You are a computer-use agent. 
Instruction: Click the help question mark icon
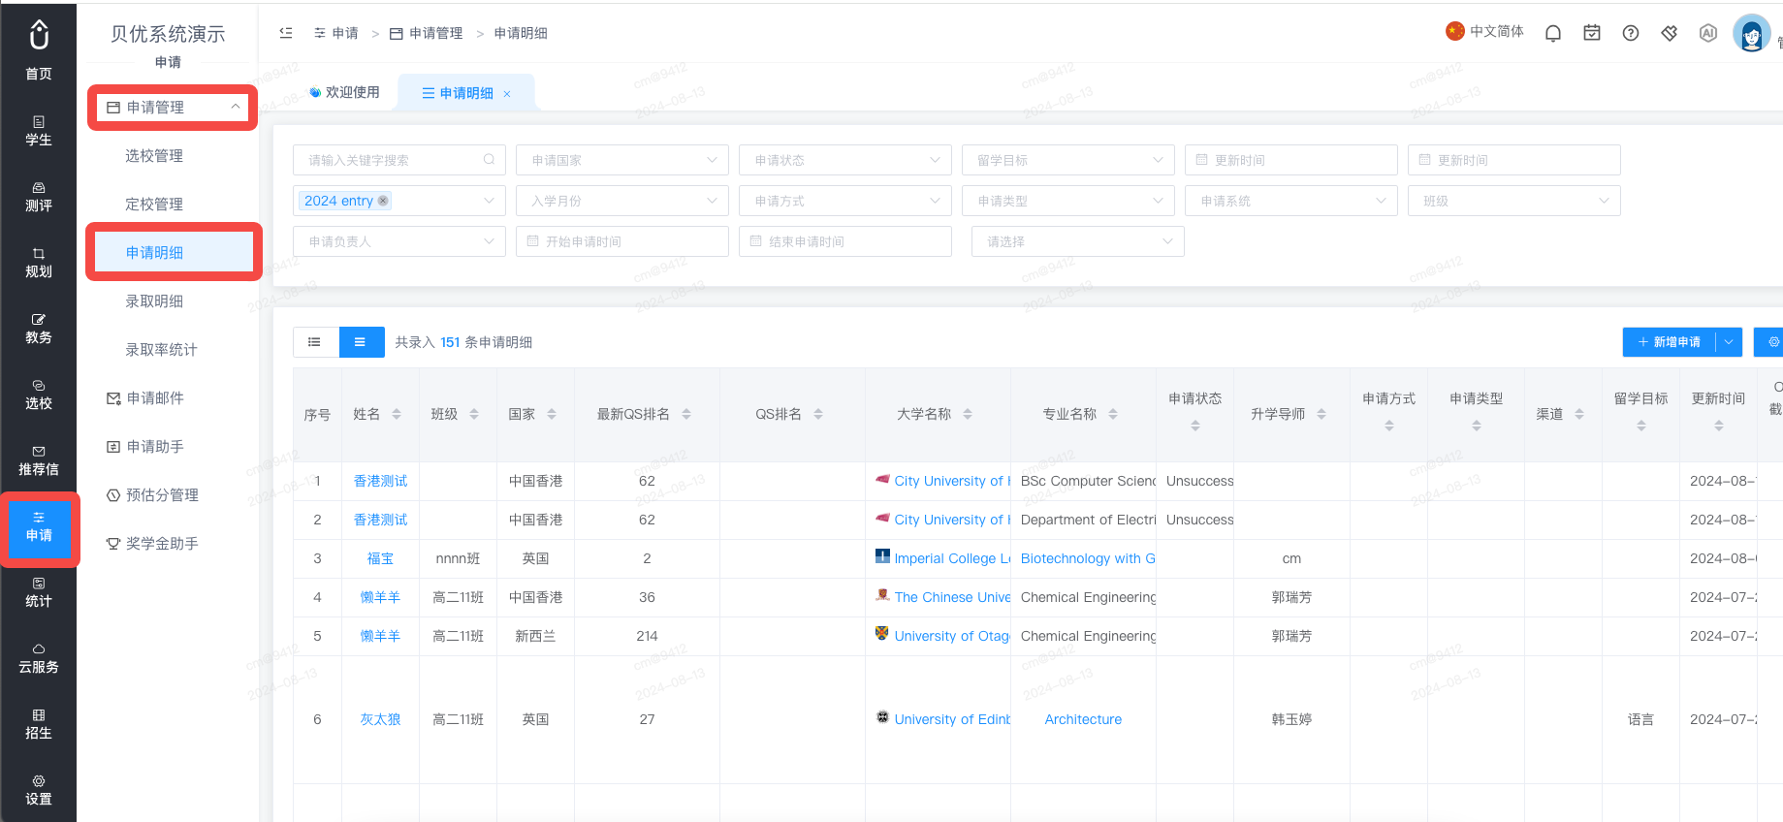coord(1631,33)
